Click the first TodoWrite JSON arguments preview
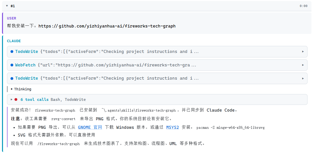 [x=120, y=52]
